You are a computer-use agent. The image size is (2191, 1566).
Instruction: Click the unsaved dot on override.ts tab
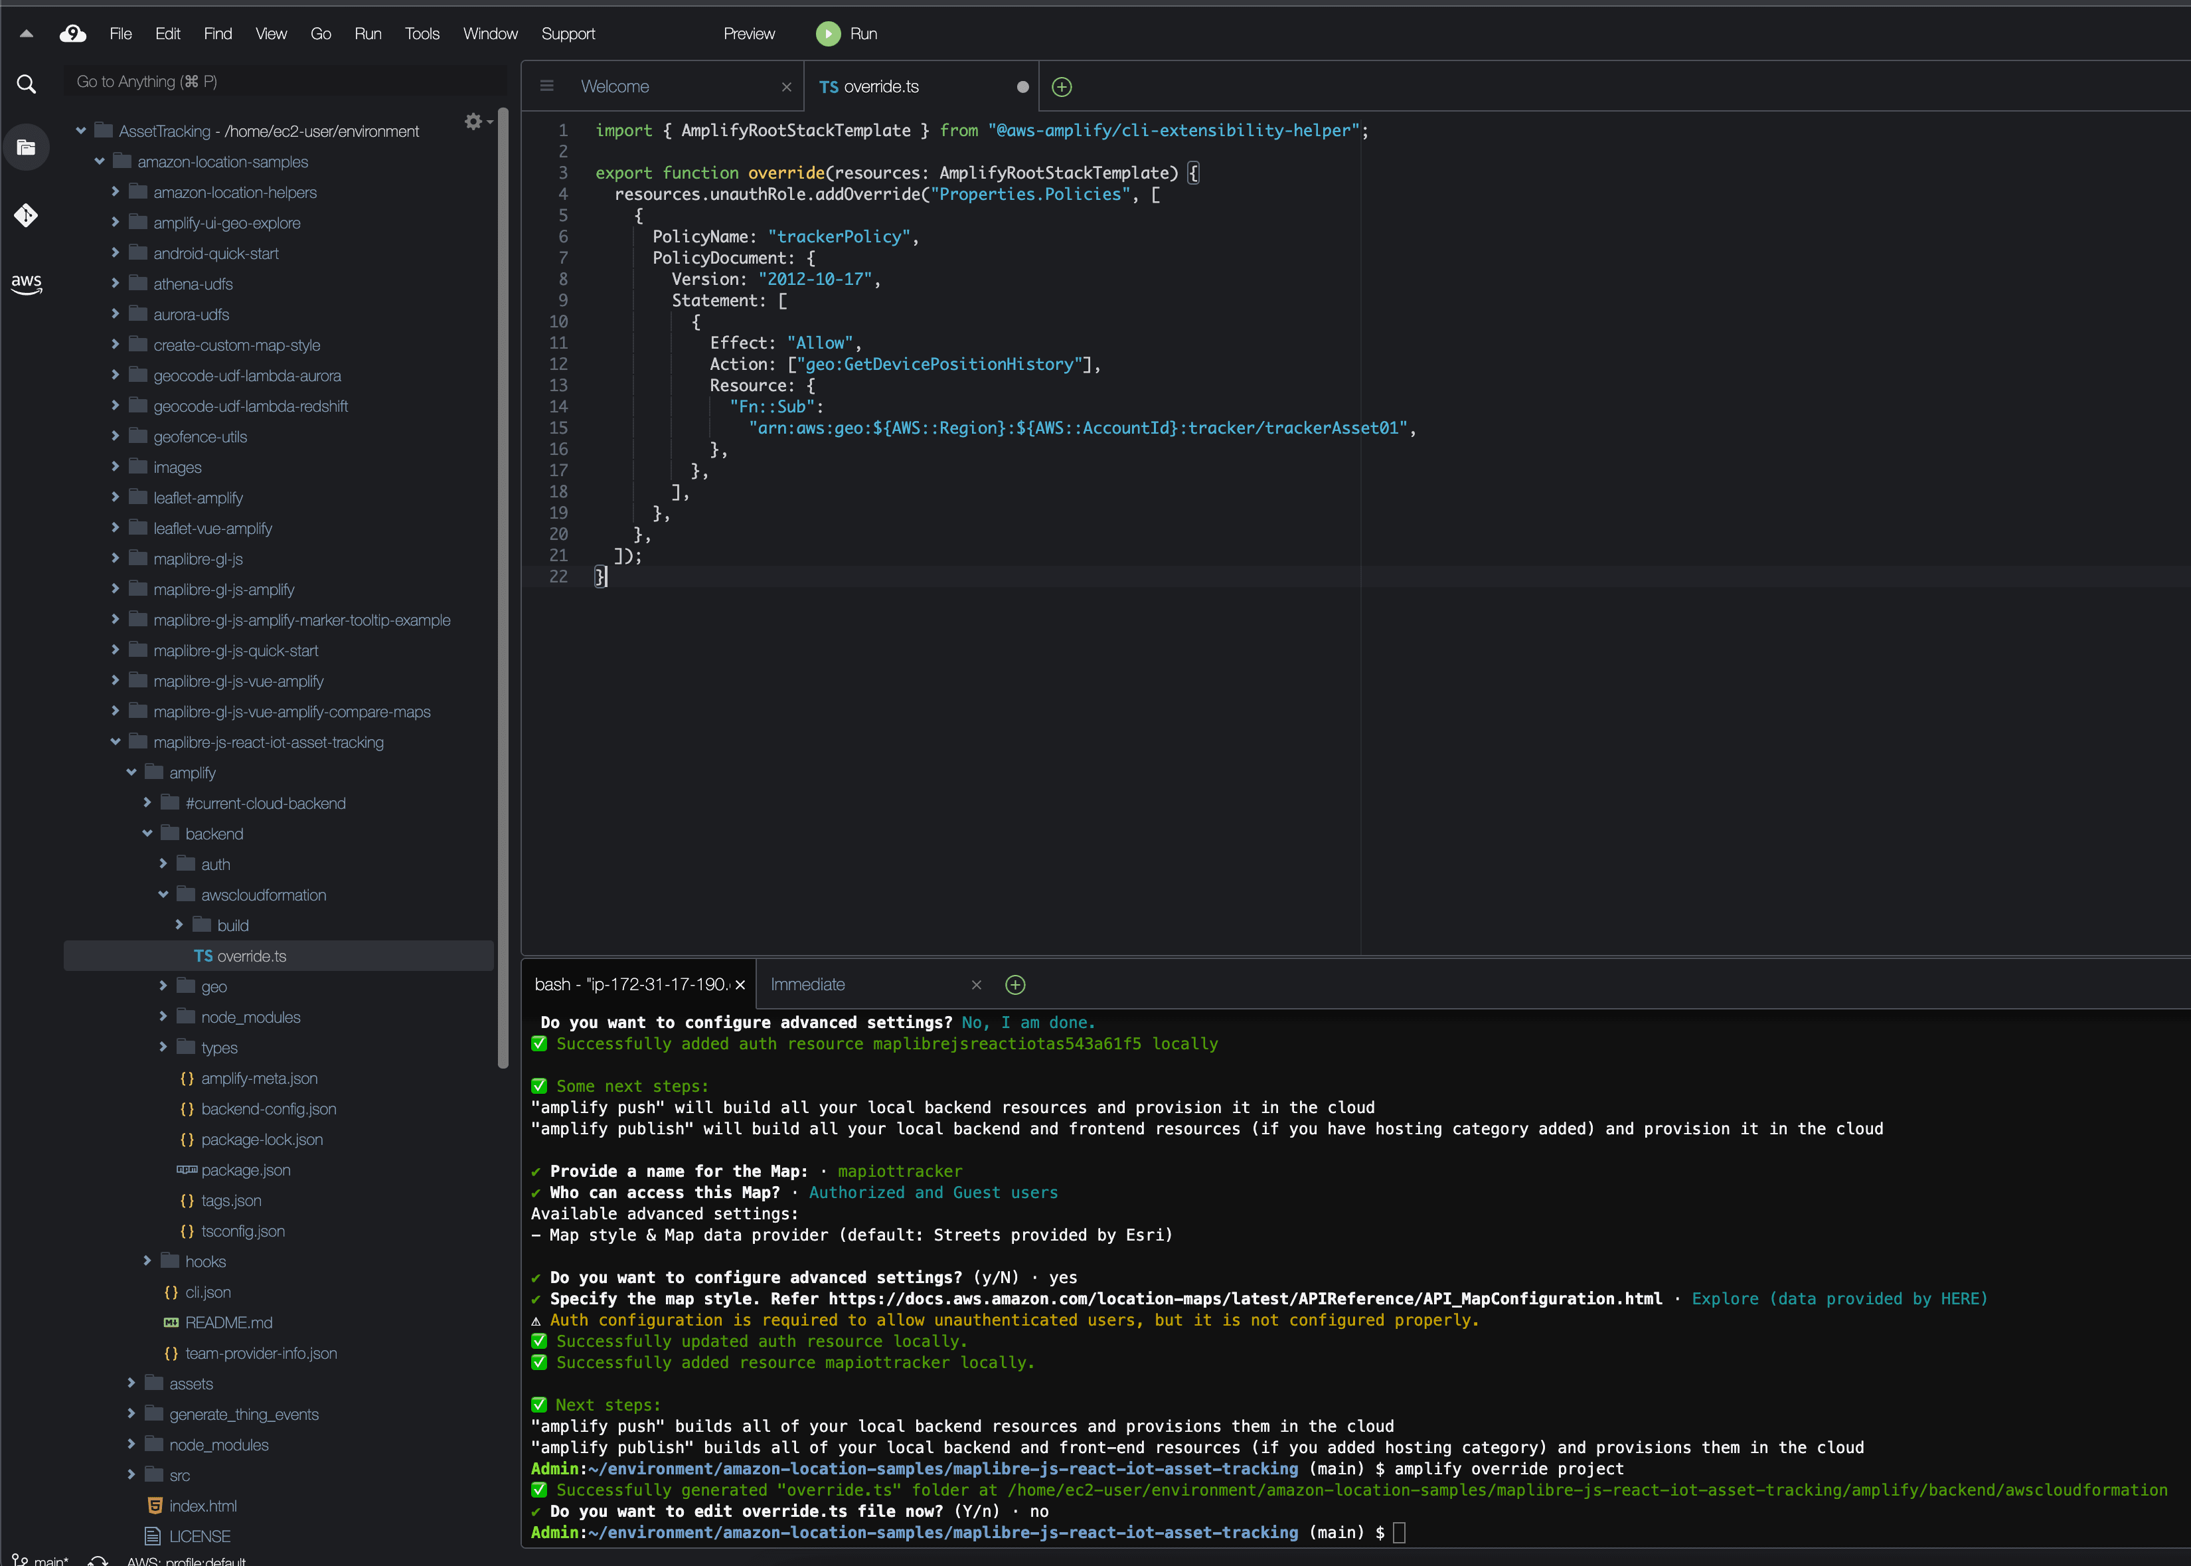[x=1022, y=87]
